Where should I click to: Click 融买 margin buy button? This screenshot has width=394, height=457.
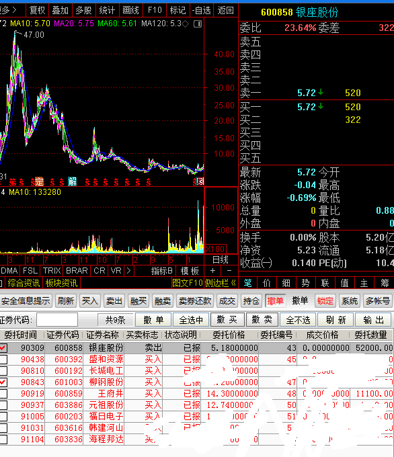pyautogui.click(x=139, y=301)
